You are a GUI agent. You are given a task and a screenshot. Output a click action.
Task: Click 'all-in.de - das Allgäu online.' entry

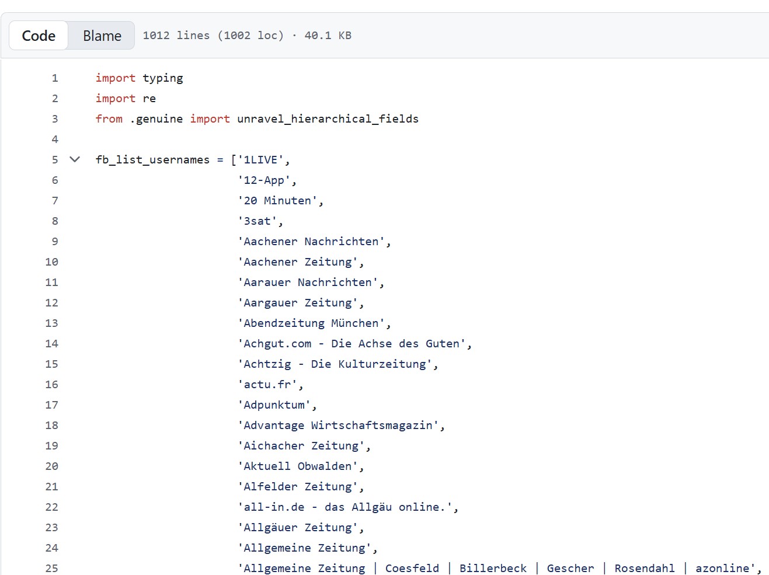[345, 507]
